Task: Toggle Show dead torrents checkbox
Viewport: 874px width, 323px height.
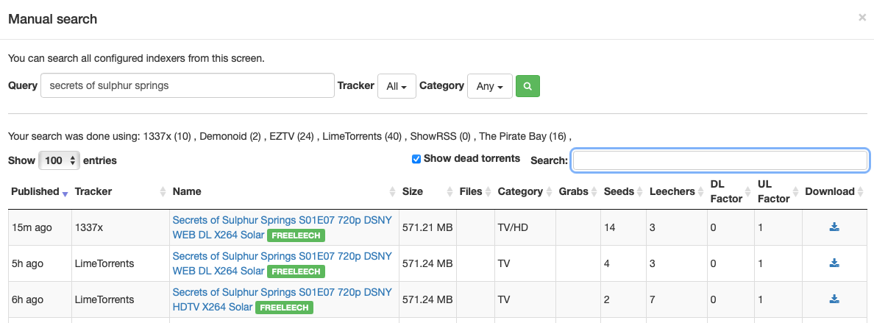Action: coord(416,159)
